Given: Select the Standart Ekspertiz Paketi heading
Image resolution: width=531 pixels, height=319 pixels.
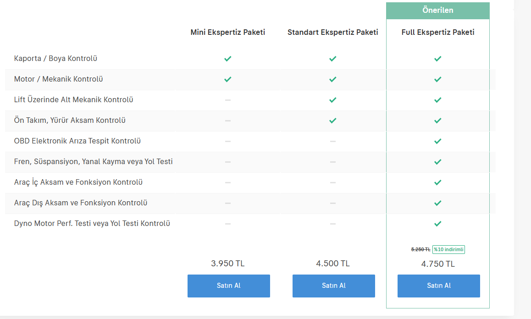Looking at the screenshot, I should pyautogui.click(x=333, y=32).
